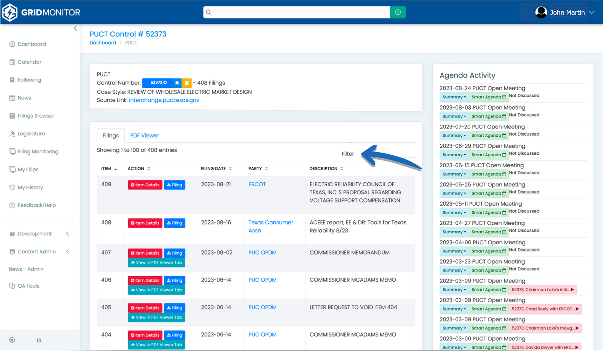Expand the Development menu chevron

(67, 234)
